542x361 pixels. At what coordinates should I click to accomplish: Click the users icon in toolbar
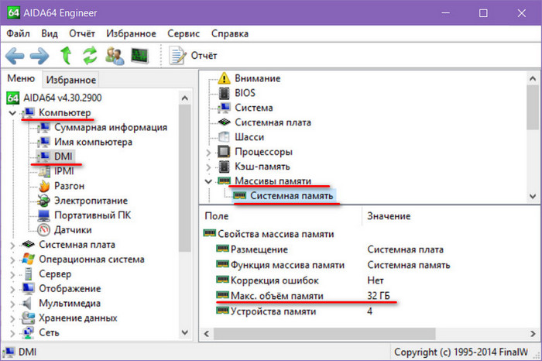coord(115,55)
